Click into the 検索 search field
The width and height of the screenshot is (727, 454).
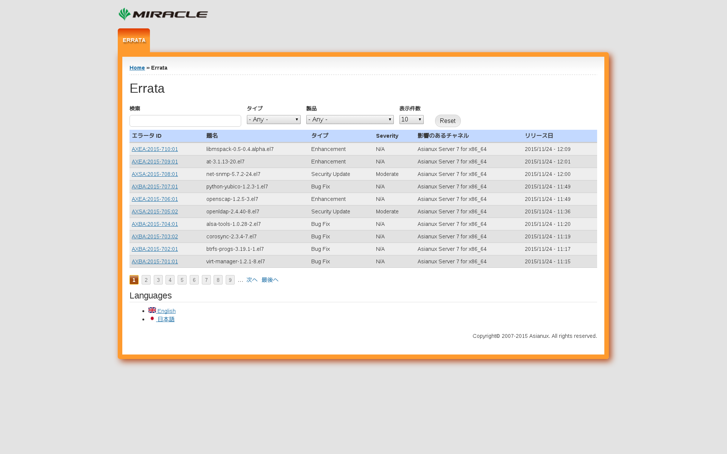click(185, 121)
